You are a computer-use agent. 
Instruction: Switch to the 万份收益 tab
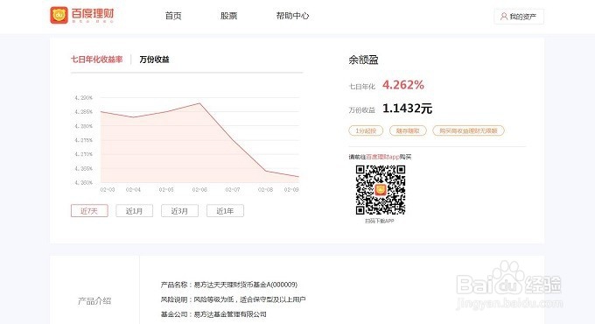(x=155, y=60)
